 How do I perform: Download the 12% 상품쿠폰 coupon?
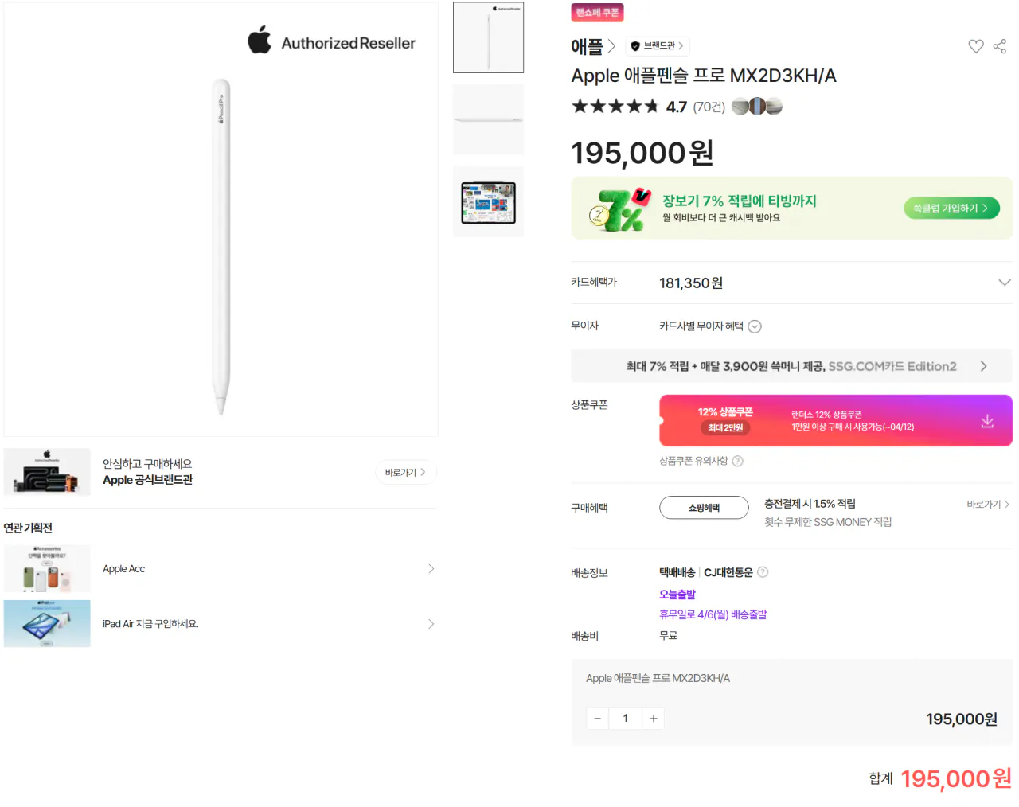point(987,420)
